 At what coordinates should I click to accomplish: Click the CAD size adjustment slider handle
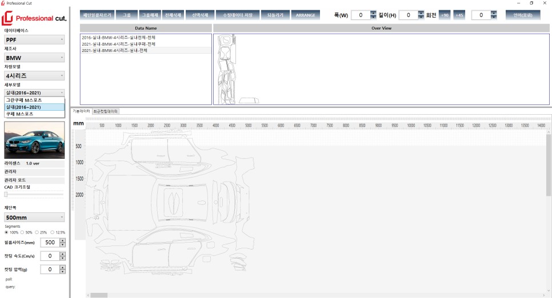6,194
